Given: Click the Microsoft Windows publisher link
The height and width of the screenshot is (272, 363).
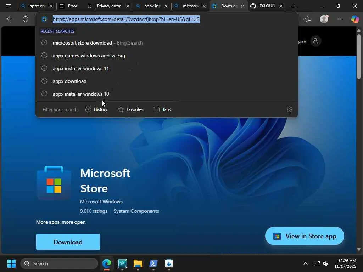Looking at the screenshot, I should tap(101, 202).
